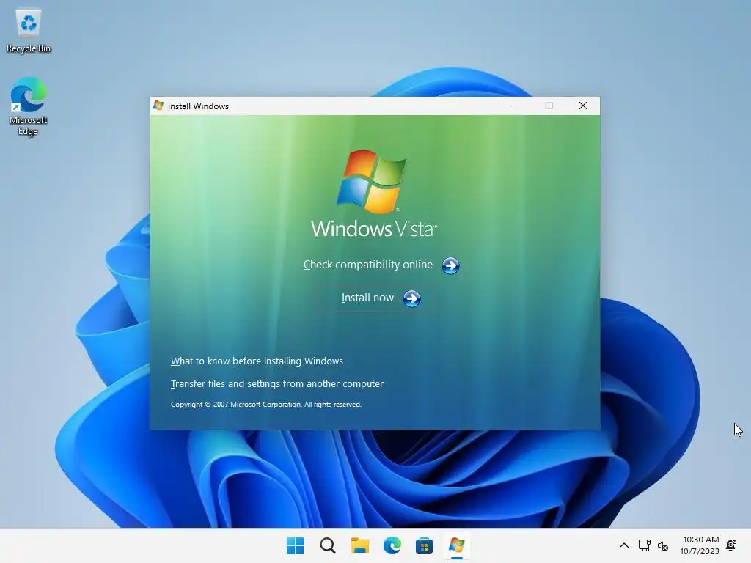Click the Install Windows title bar flag icon
The image size is (751, 563).
click(158, 106)
